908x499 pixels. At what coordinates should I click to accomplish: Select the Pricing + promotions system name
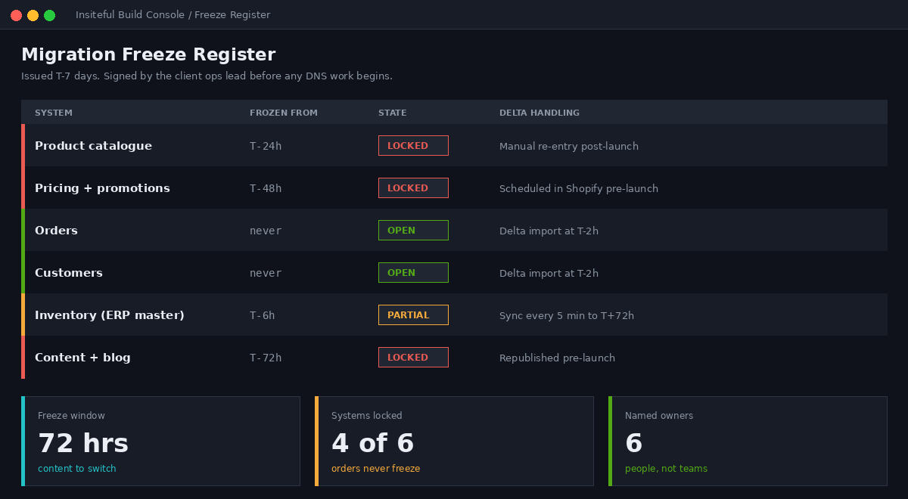click(102, 188)
